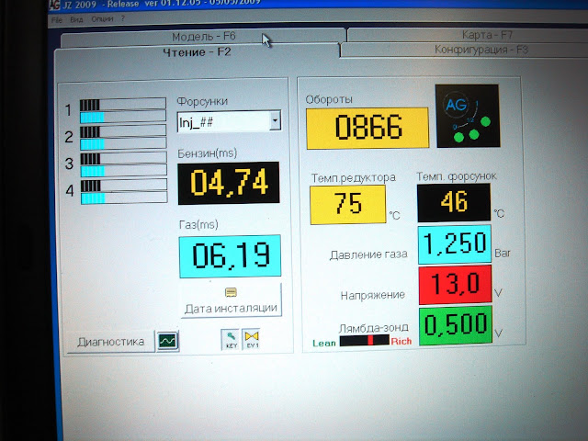Click the injector number 4 label
This screenshot has height=441, width=588.
(x=70, y=190)
